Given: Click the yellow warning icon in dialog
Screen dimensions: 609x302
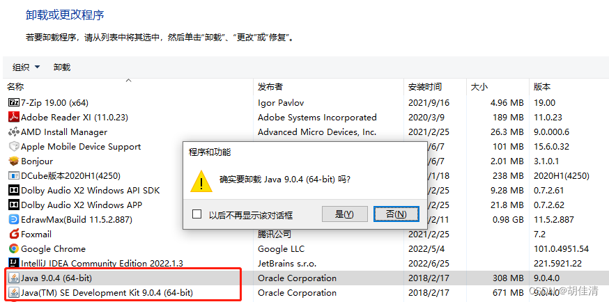Looking at the screenshot, I should point(201,181).
